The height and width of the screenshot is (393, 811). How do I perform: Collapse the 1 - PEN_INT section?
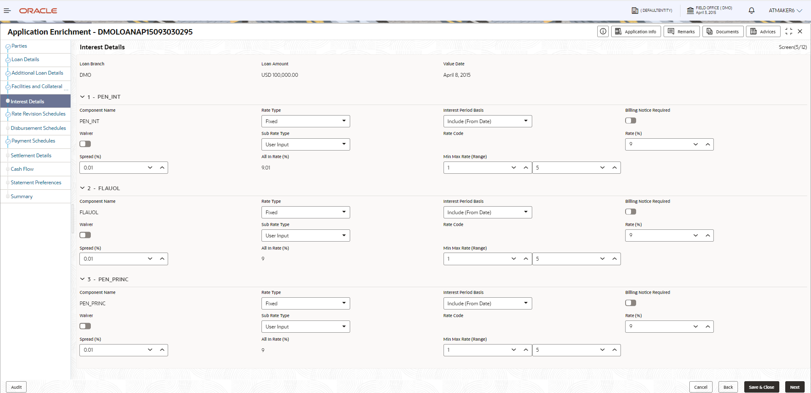pyautogui.click(x=82, y=97)
